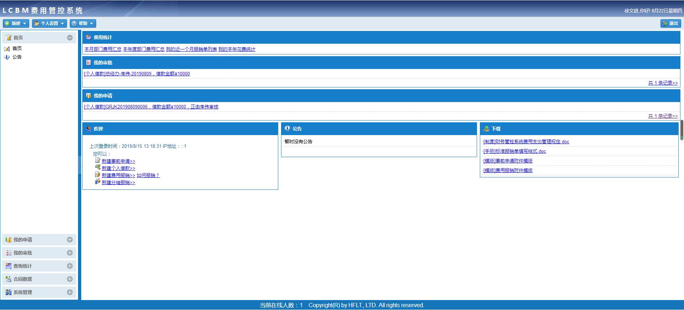This screenshot has width=684, height=310.
Task: Collapse the 首页 sidebar section
Action: click(70, 38)
